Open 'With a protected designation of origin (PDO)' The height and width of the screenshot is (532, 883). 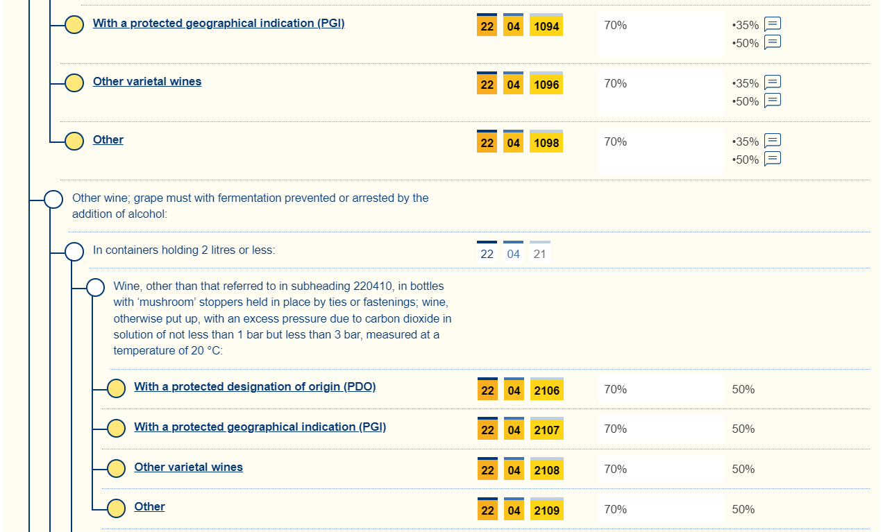tap(255, 387)
